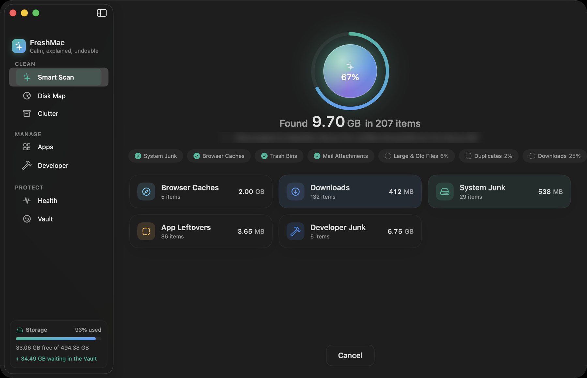Click the 67% progress orb
The height and width of the screenshot is (378, 587).
pos(350,71)
